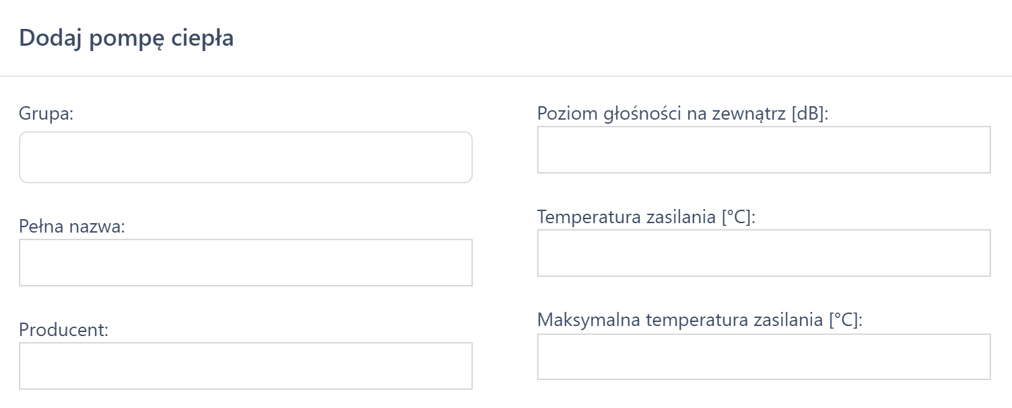This screenshot has height=408, width=1012.
Task: Select the Temperatura zasilania [°C] input field
Action: pyautogui.click(x=764, y=253)
